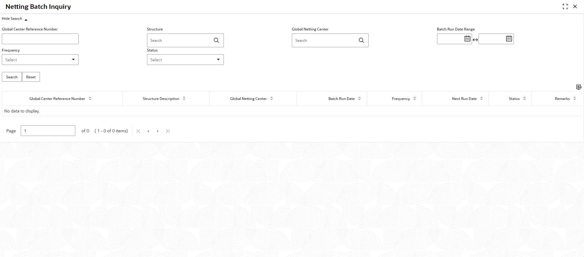
Task: Click the Page number input field
Action: pos(48,131)
